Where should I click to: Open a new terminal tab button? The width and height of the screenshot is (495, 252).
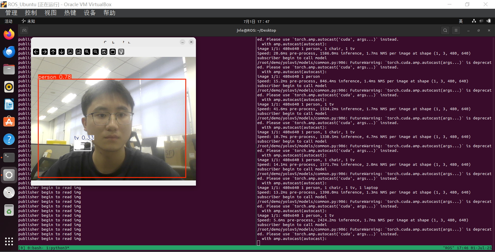(x=24, y=31)
